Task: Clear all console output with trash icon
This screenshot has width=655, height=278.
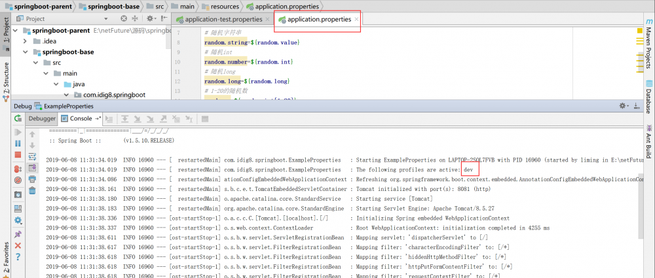Action: point(32,190)
